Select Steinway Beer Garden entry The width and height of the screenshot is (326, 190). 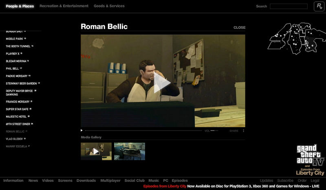coord(23,83)
